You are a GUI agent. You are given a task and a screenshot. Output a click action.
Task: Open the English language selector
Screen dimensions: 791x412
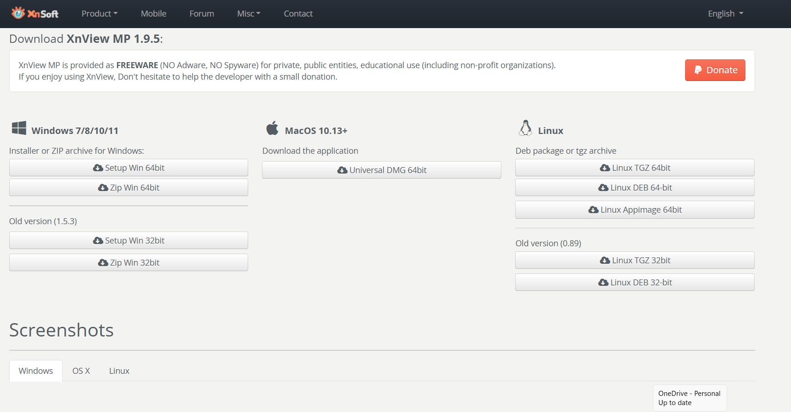(725, 14)
